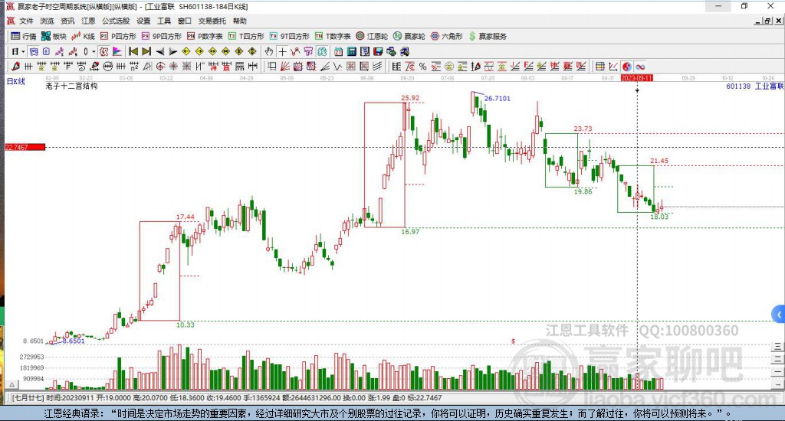785x421 pixels.
Task: Select the red pencil eraser tool
Action: point(15,66)
